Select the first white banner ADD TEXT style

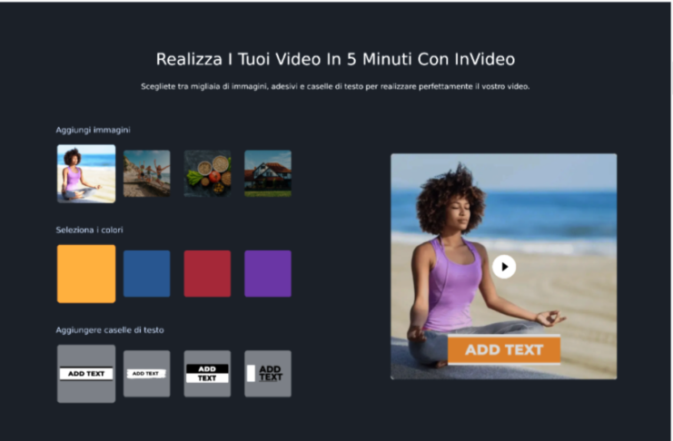[x=86, y=374]
